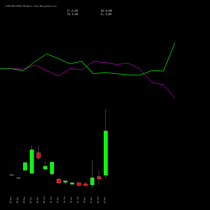Click the open price value O: 1.50
The width and height of the screenshot is (210, 210).
[x=73, y=14]
